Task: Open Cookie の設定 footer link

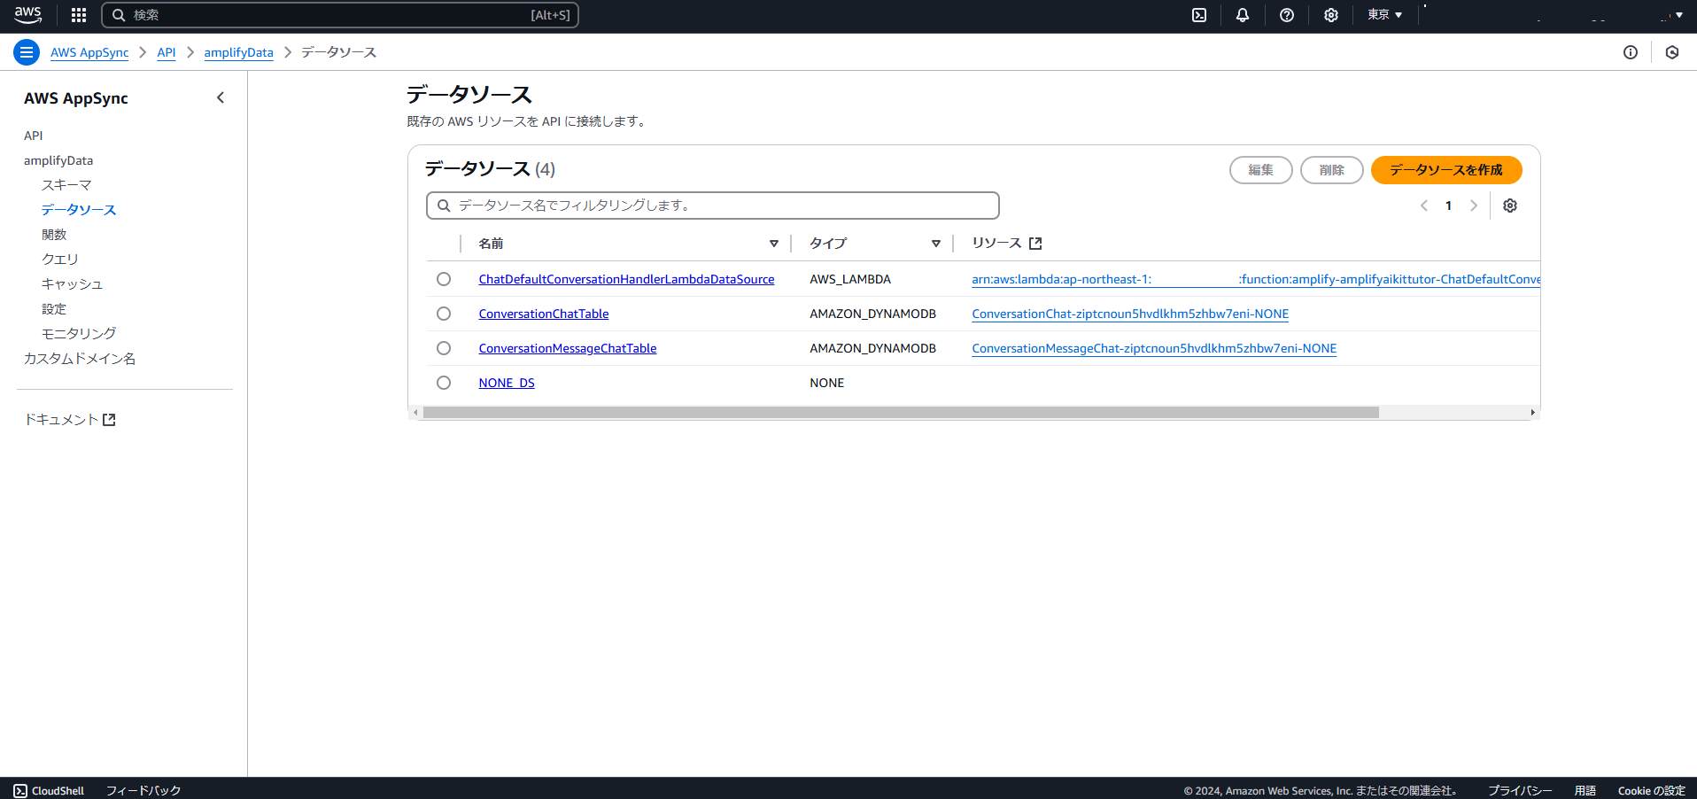Action: coord(1652,790)
